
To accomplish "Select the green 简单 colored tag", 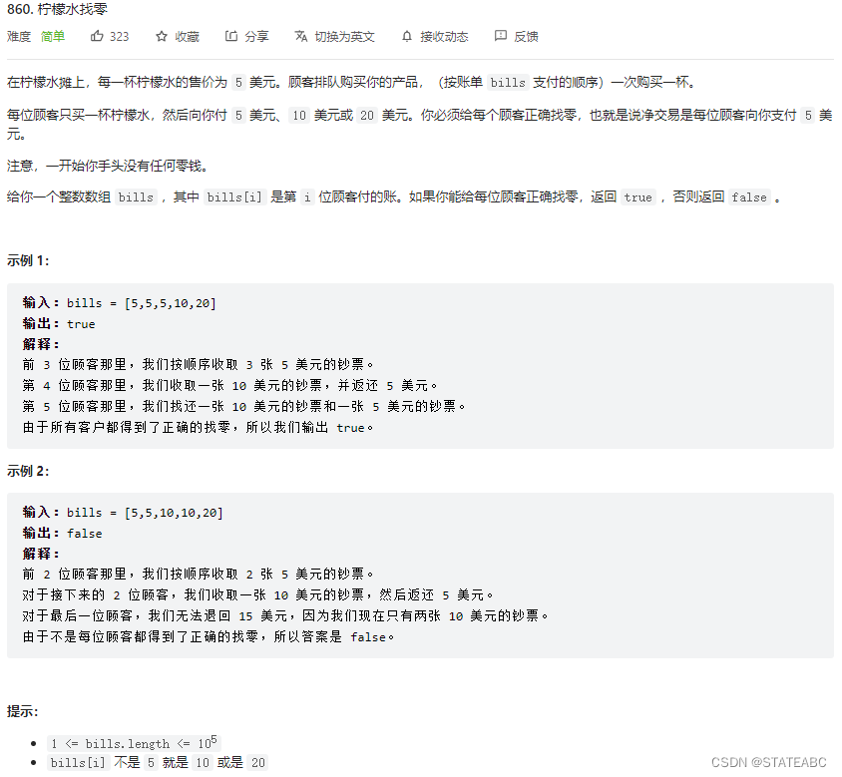I will point(53,36).
